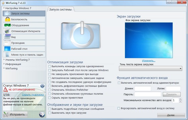
Task: Enable Отключить Windows Prefetcher checkbox
Action: (50, 90)
